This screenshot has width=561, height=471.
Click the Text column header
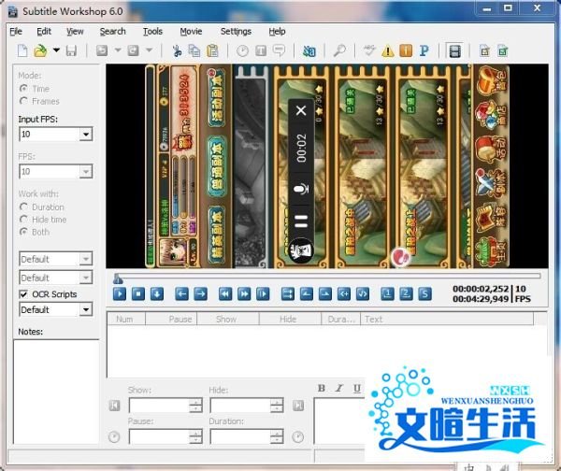(447, 319)
